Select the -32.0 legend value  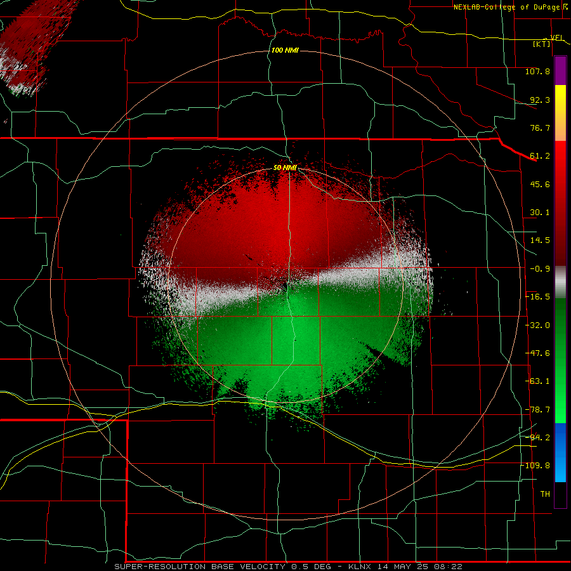click(537, 325)
